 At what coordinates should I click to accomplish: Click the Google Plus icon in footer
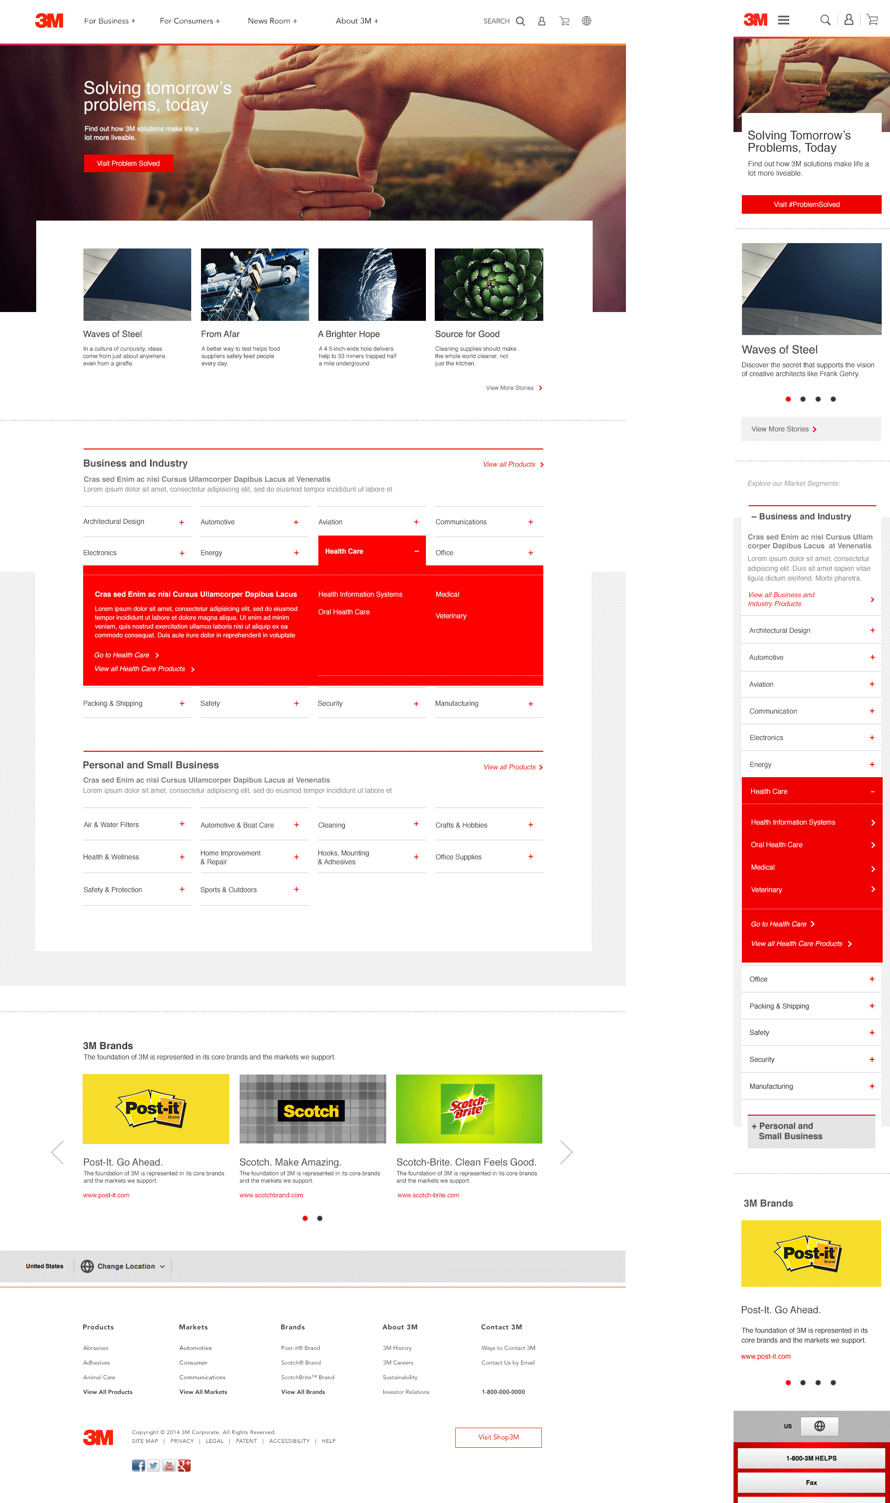click(184, 1465)
